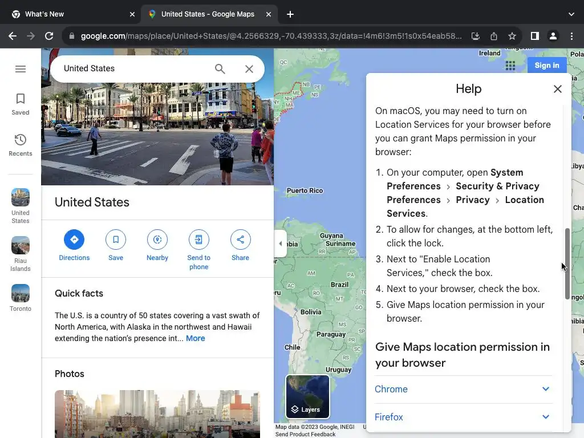This screenshot has height=438, width=584.
Task: Click the search magnifier icon
Action: click(220, 69)
